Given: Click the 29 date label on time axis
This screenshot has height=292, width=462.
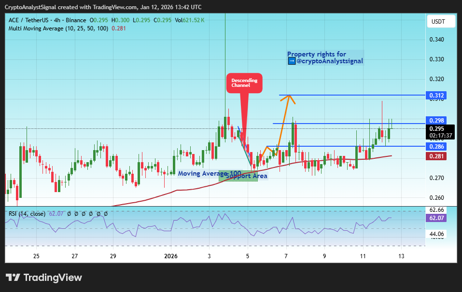Looking at the screenshot, I should 113,256.
